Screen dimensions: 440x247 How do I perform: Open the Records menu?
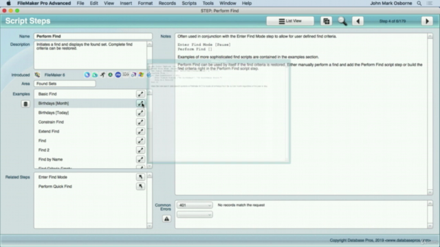pos(167,3)
